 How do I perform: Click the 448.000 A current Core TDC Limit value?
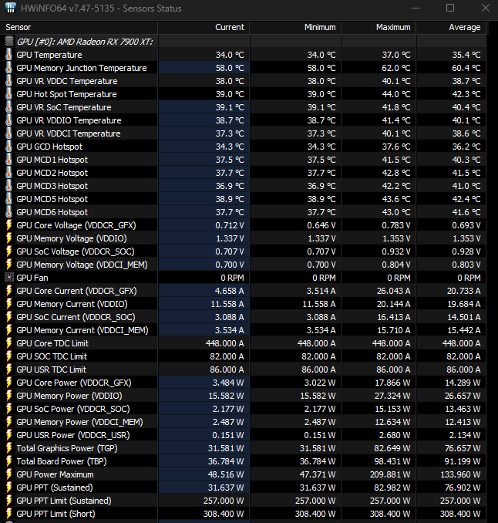click(224, 343)
